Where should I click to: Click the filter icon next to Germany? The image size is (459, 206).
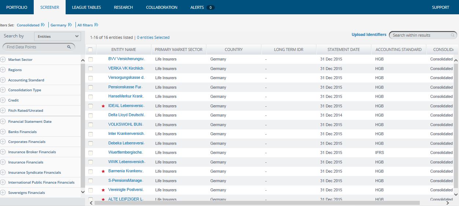pyautogui.click(x=70, y=25)
